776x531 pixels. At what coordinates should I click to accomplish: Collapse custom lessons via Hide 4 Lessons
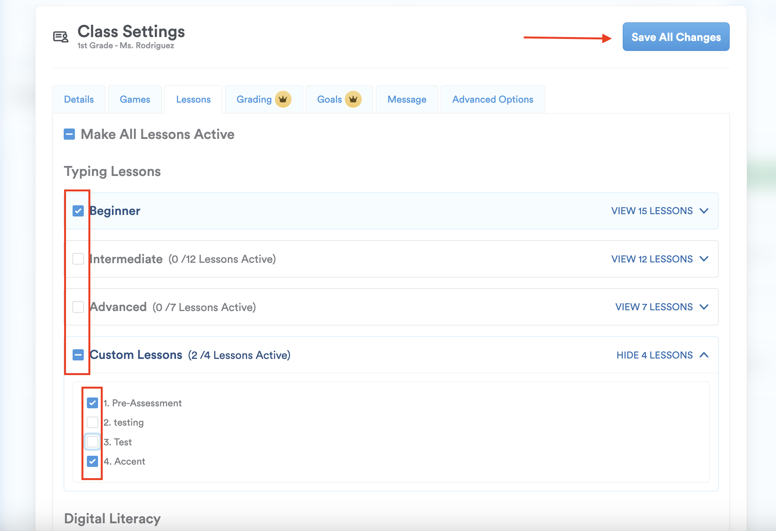pos(654,355)
